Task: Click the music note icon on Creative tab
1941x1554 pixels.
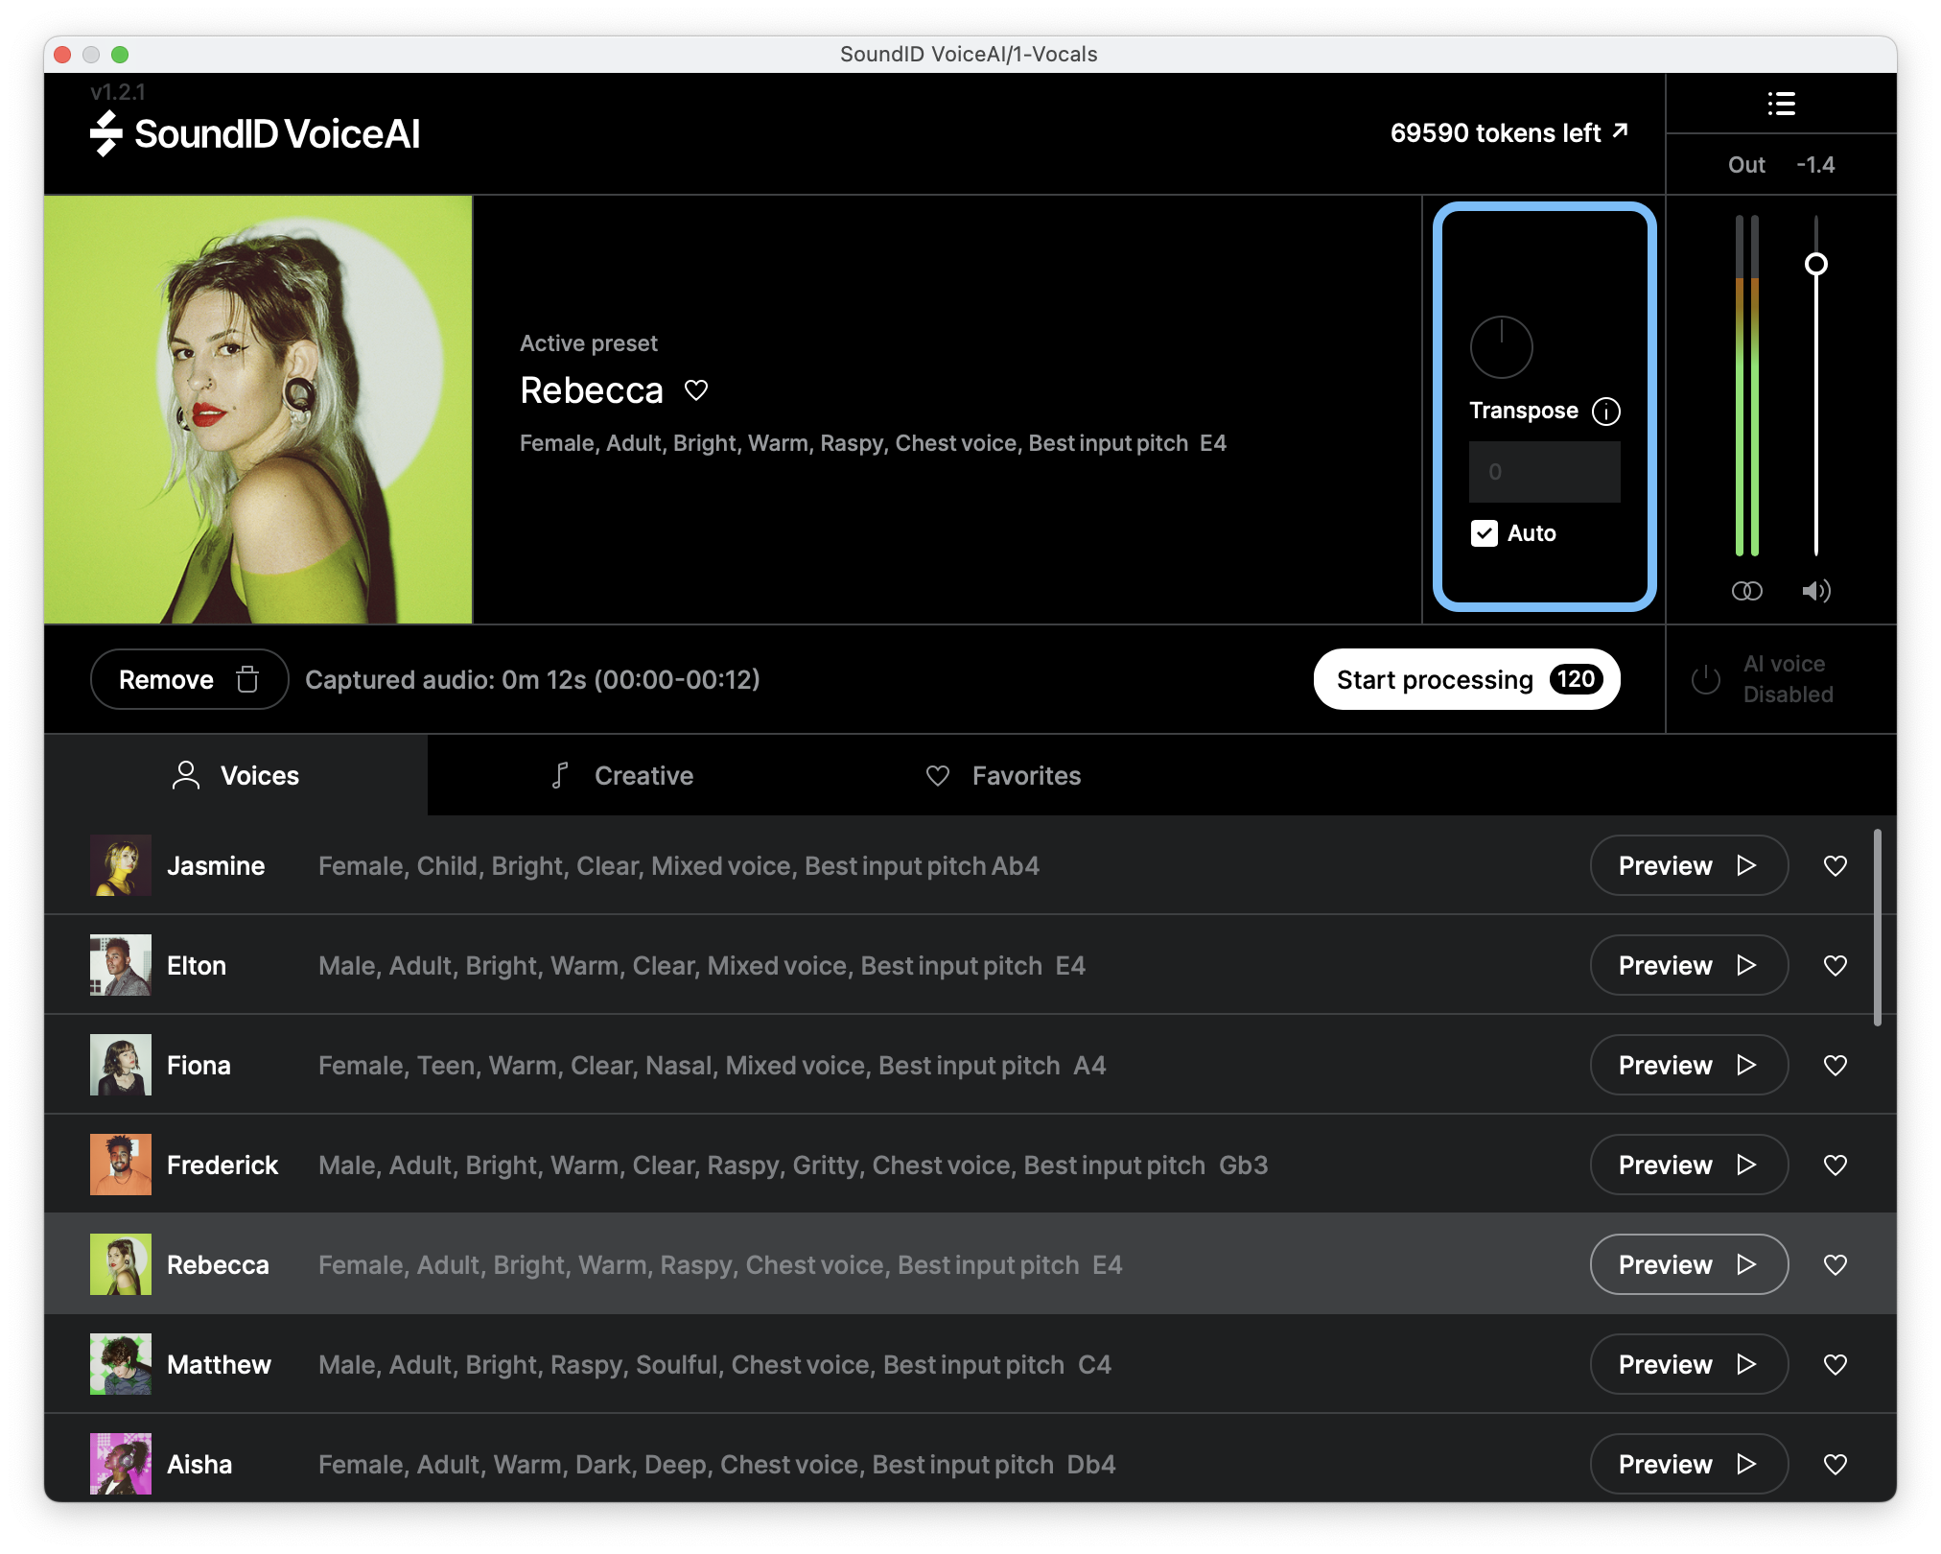Action: tap(560, 775)
